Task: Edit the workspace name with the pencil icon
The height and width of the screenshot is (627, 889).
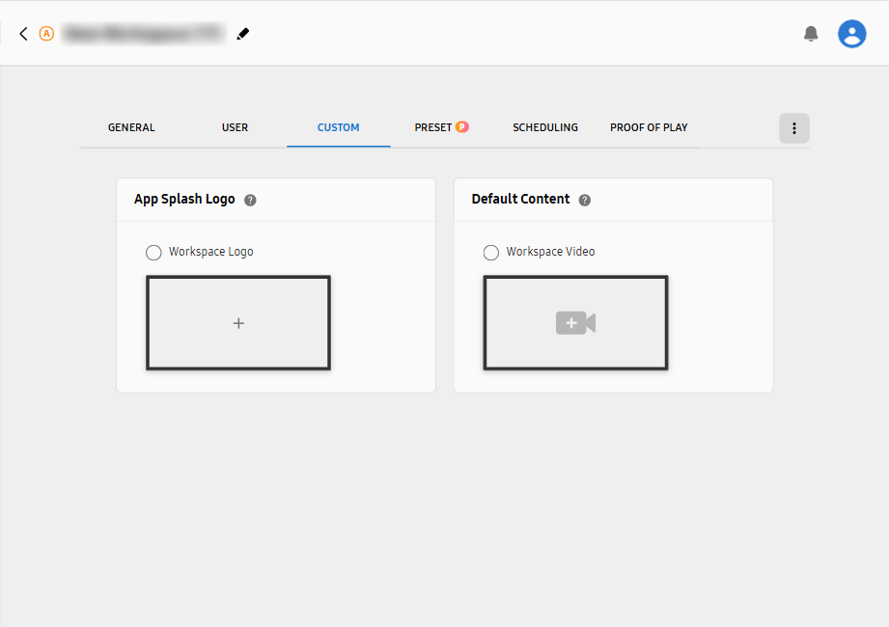Action: click(242, 34)
